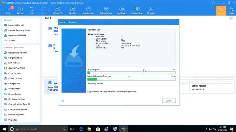This screenshot has height=132, width=236.
Task: Click the Current Operation Progress bar
Action: pyautogui.click(x=131, y=79)
